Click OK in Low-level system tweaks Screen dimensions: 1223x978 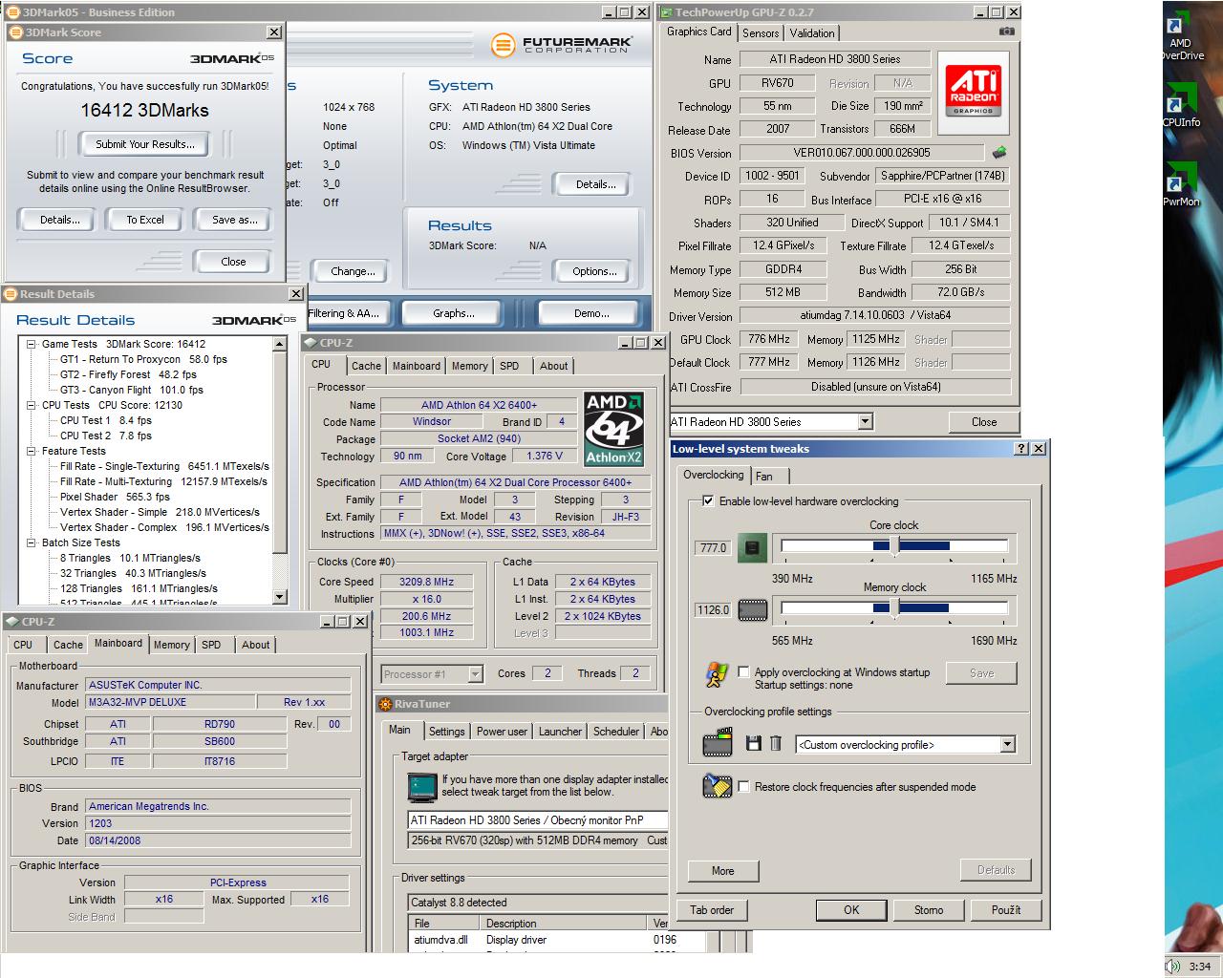coord(851,910)
